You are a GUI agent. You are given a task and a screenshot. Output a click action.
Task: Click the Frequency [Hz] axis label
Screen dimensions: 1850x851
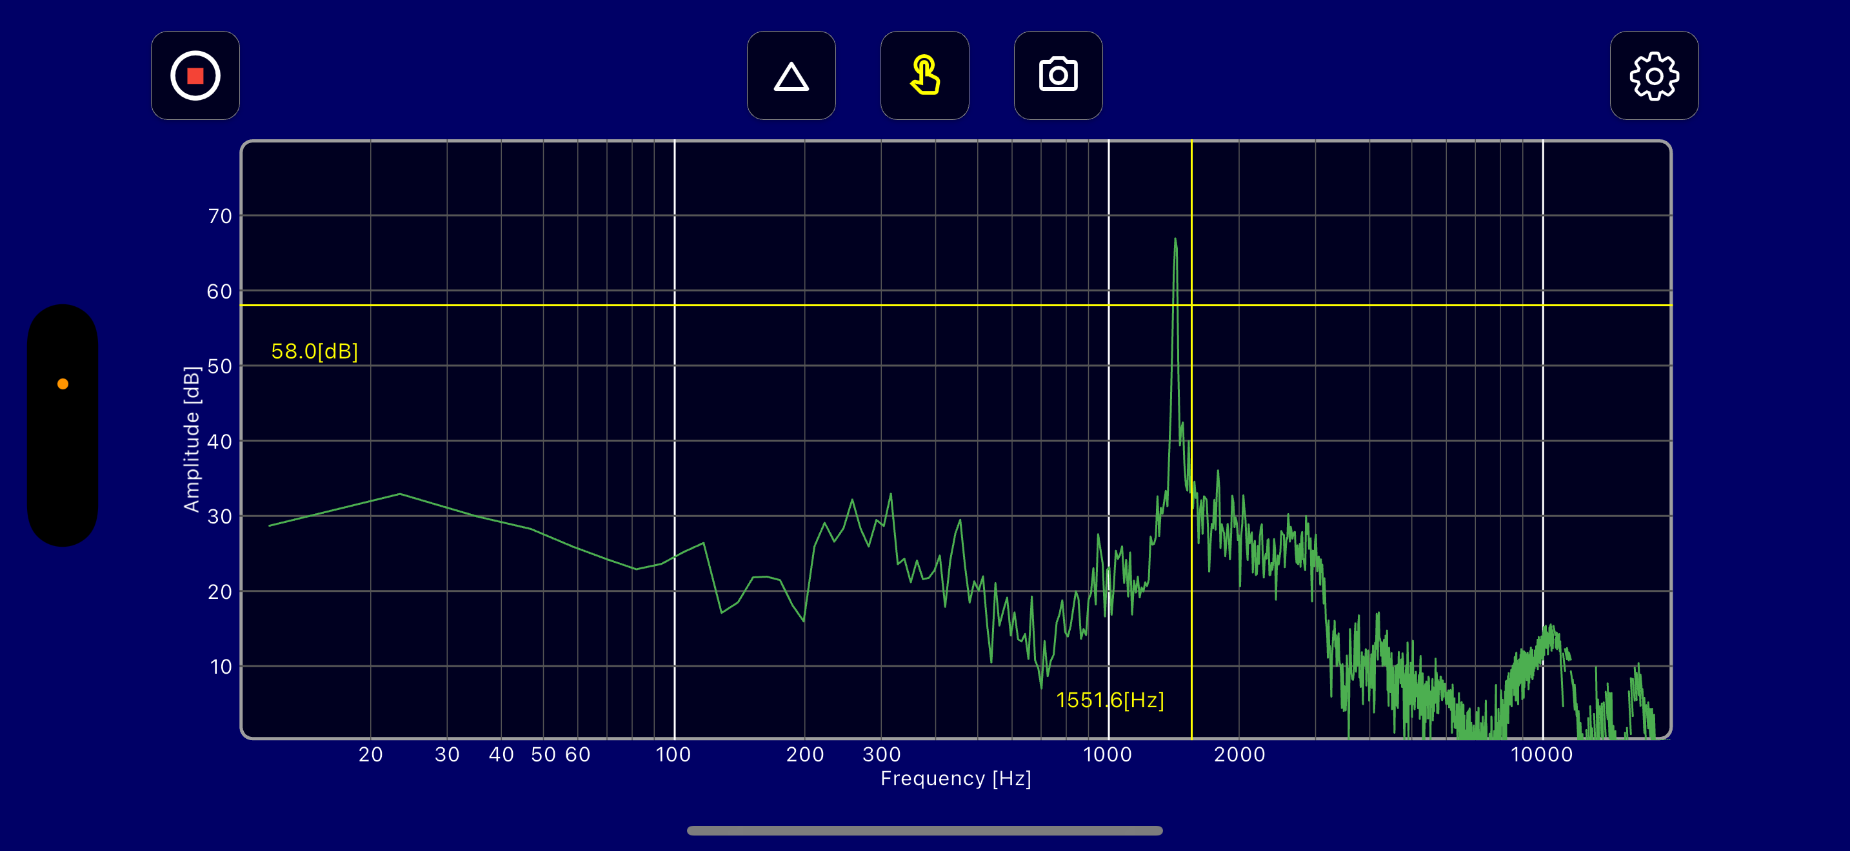pyautogui.click(x=956, y=779)
